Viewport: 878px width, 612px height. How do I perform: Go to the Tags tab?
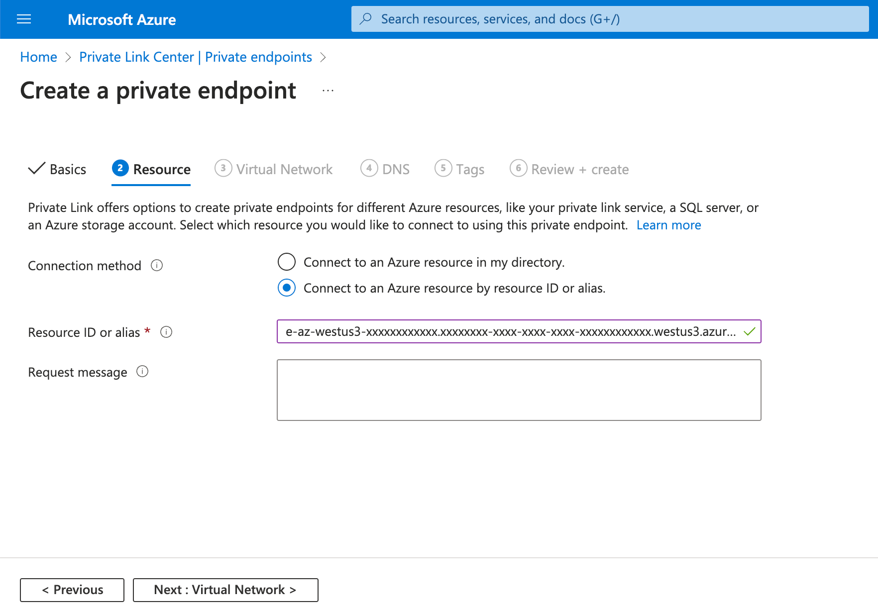click(459, 169)
